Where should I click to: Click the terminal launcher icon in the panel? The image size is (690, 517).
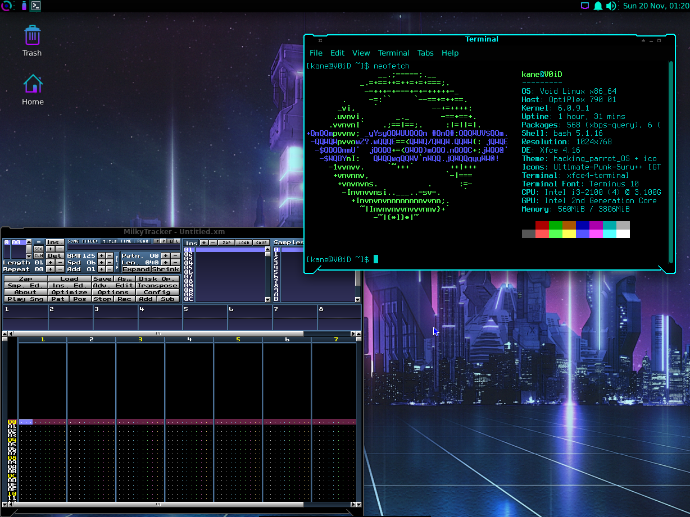pyautogui.click(x=36, y=6)
